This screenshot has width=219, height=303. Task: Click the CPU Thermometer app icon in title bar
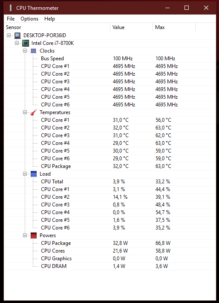[x=11, y=8]
